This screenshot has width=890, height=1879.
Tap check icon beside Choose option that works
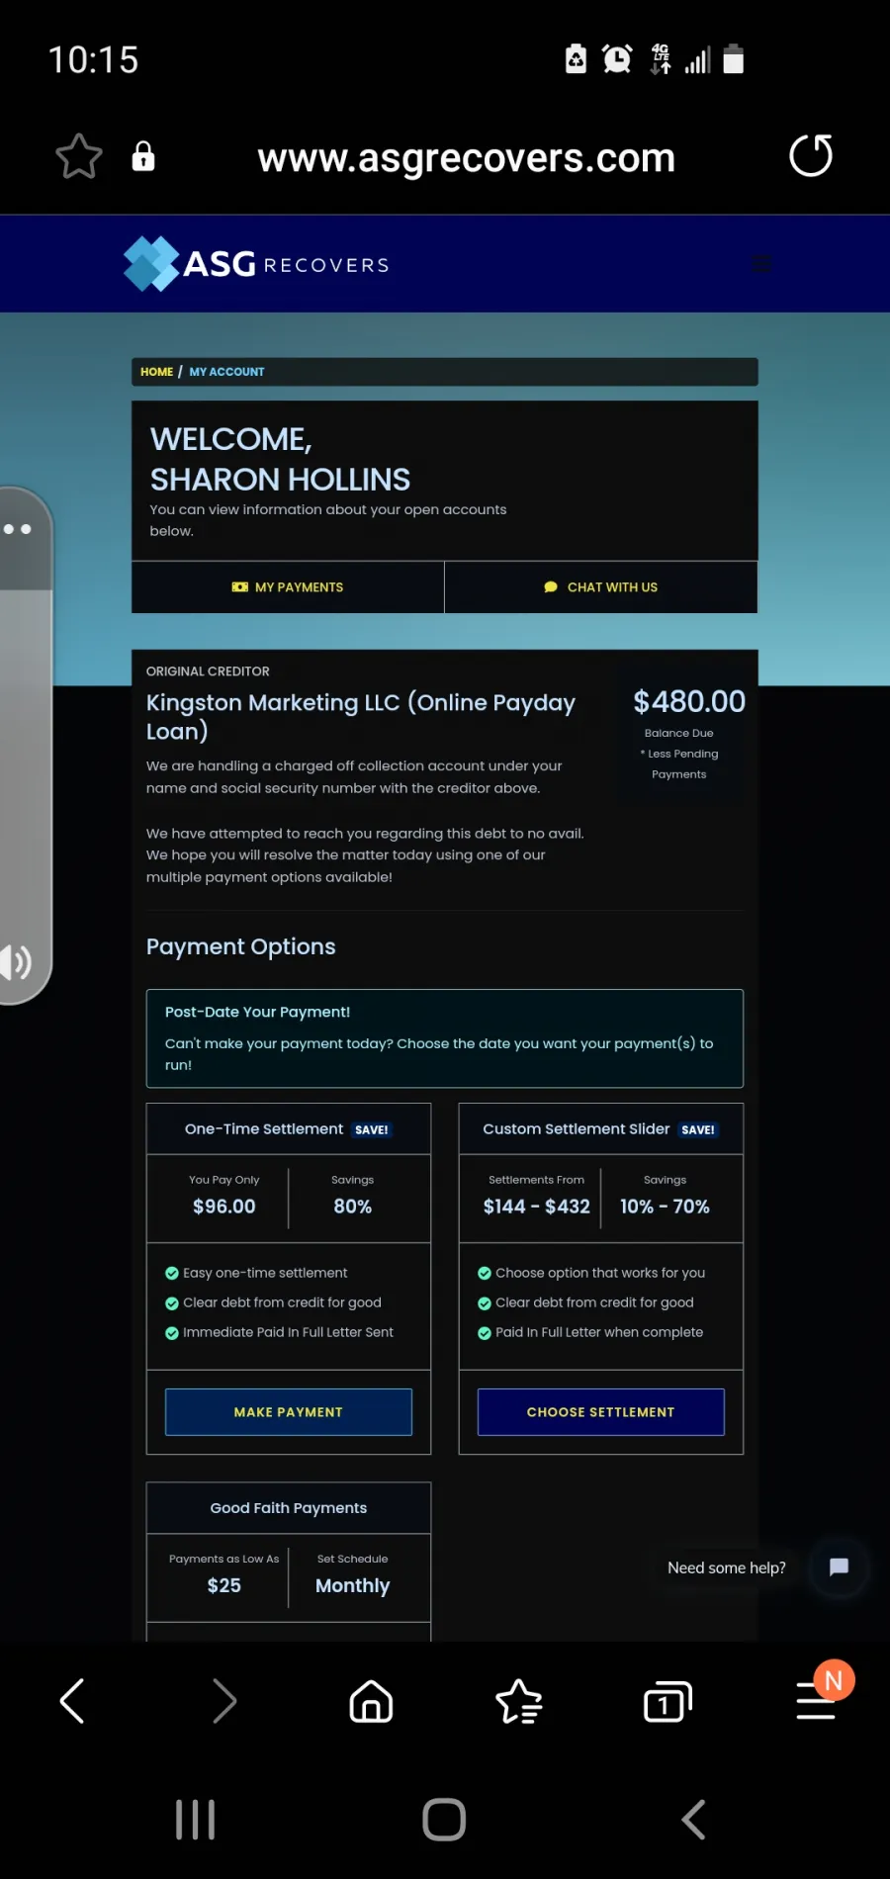[485, 1274]
